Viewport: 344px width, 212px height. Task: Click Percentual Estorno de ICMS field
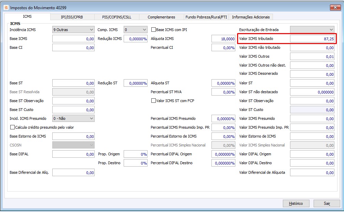(223, 136)
